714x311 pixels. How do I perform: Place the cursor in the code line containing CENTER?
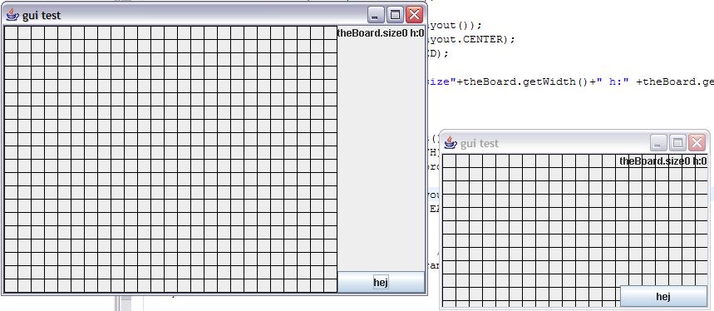pos(470,39)
